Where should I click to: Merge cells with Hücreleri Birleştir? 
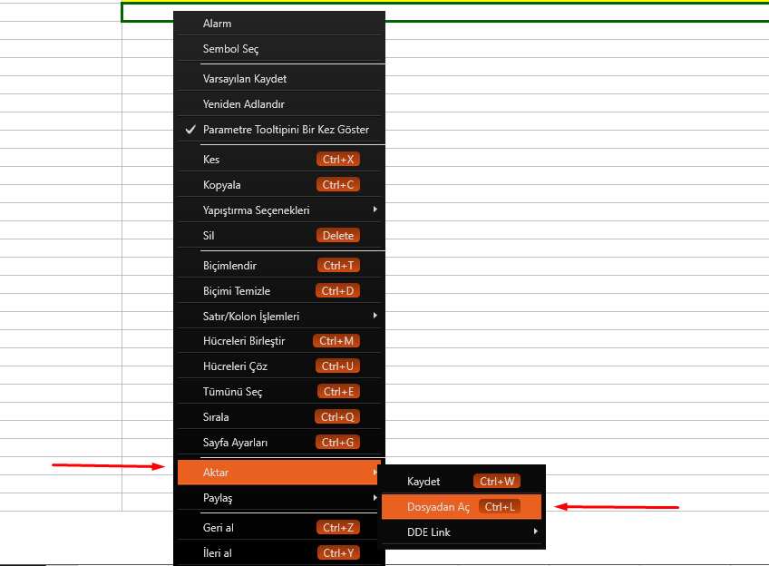[244, 341]
